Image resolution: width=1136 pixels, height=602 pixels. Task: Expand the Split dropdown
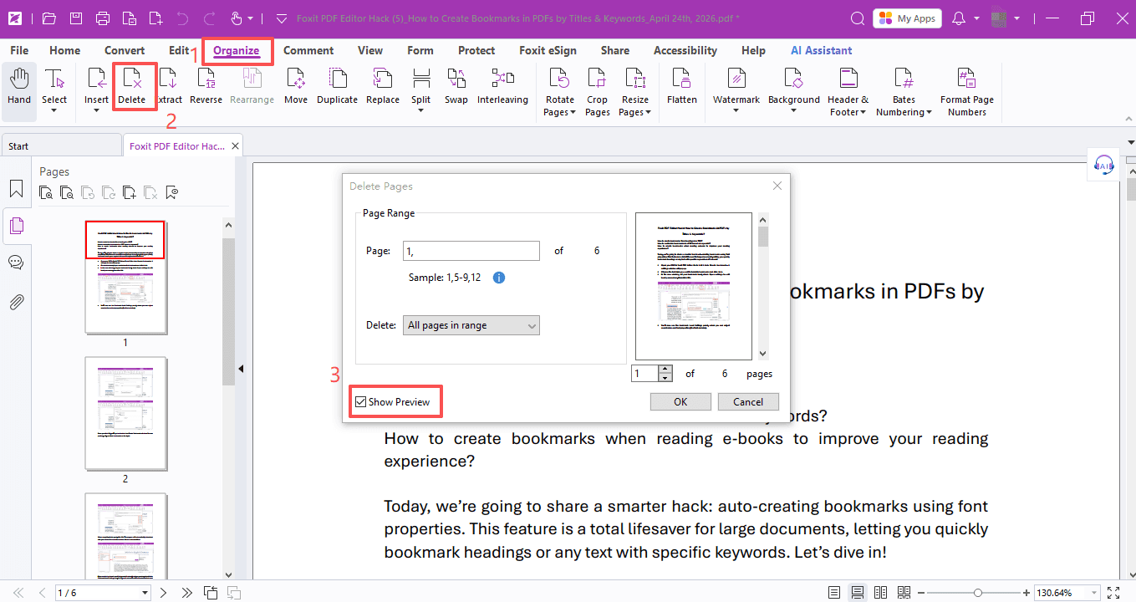[x=421, y=110]
